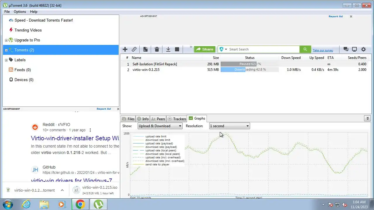Click the Downloading 42.8 % progress bar
The image size is (374, 210).
pyautogui.click(x=250, y=70)
